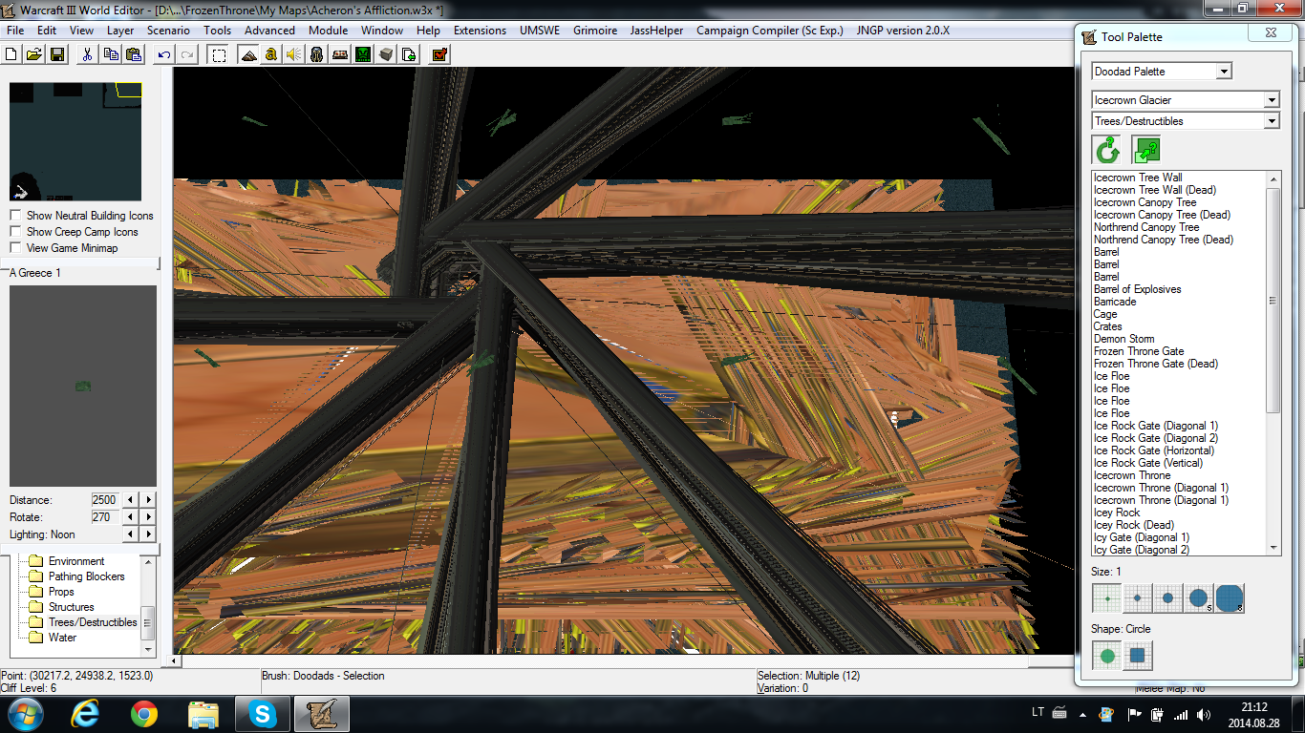Open the JassHelper menu
The width and height of the screenshot is (1305, 733).
point(656,31)
